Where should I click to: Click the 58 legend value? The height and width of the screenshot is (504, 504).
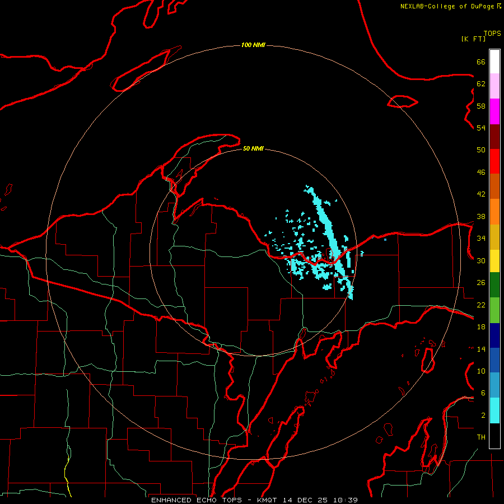pyautogui.click(x=481, y=106)
